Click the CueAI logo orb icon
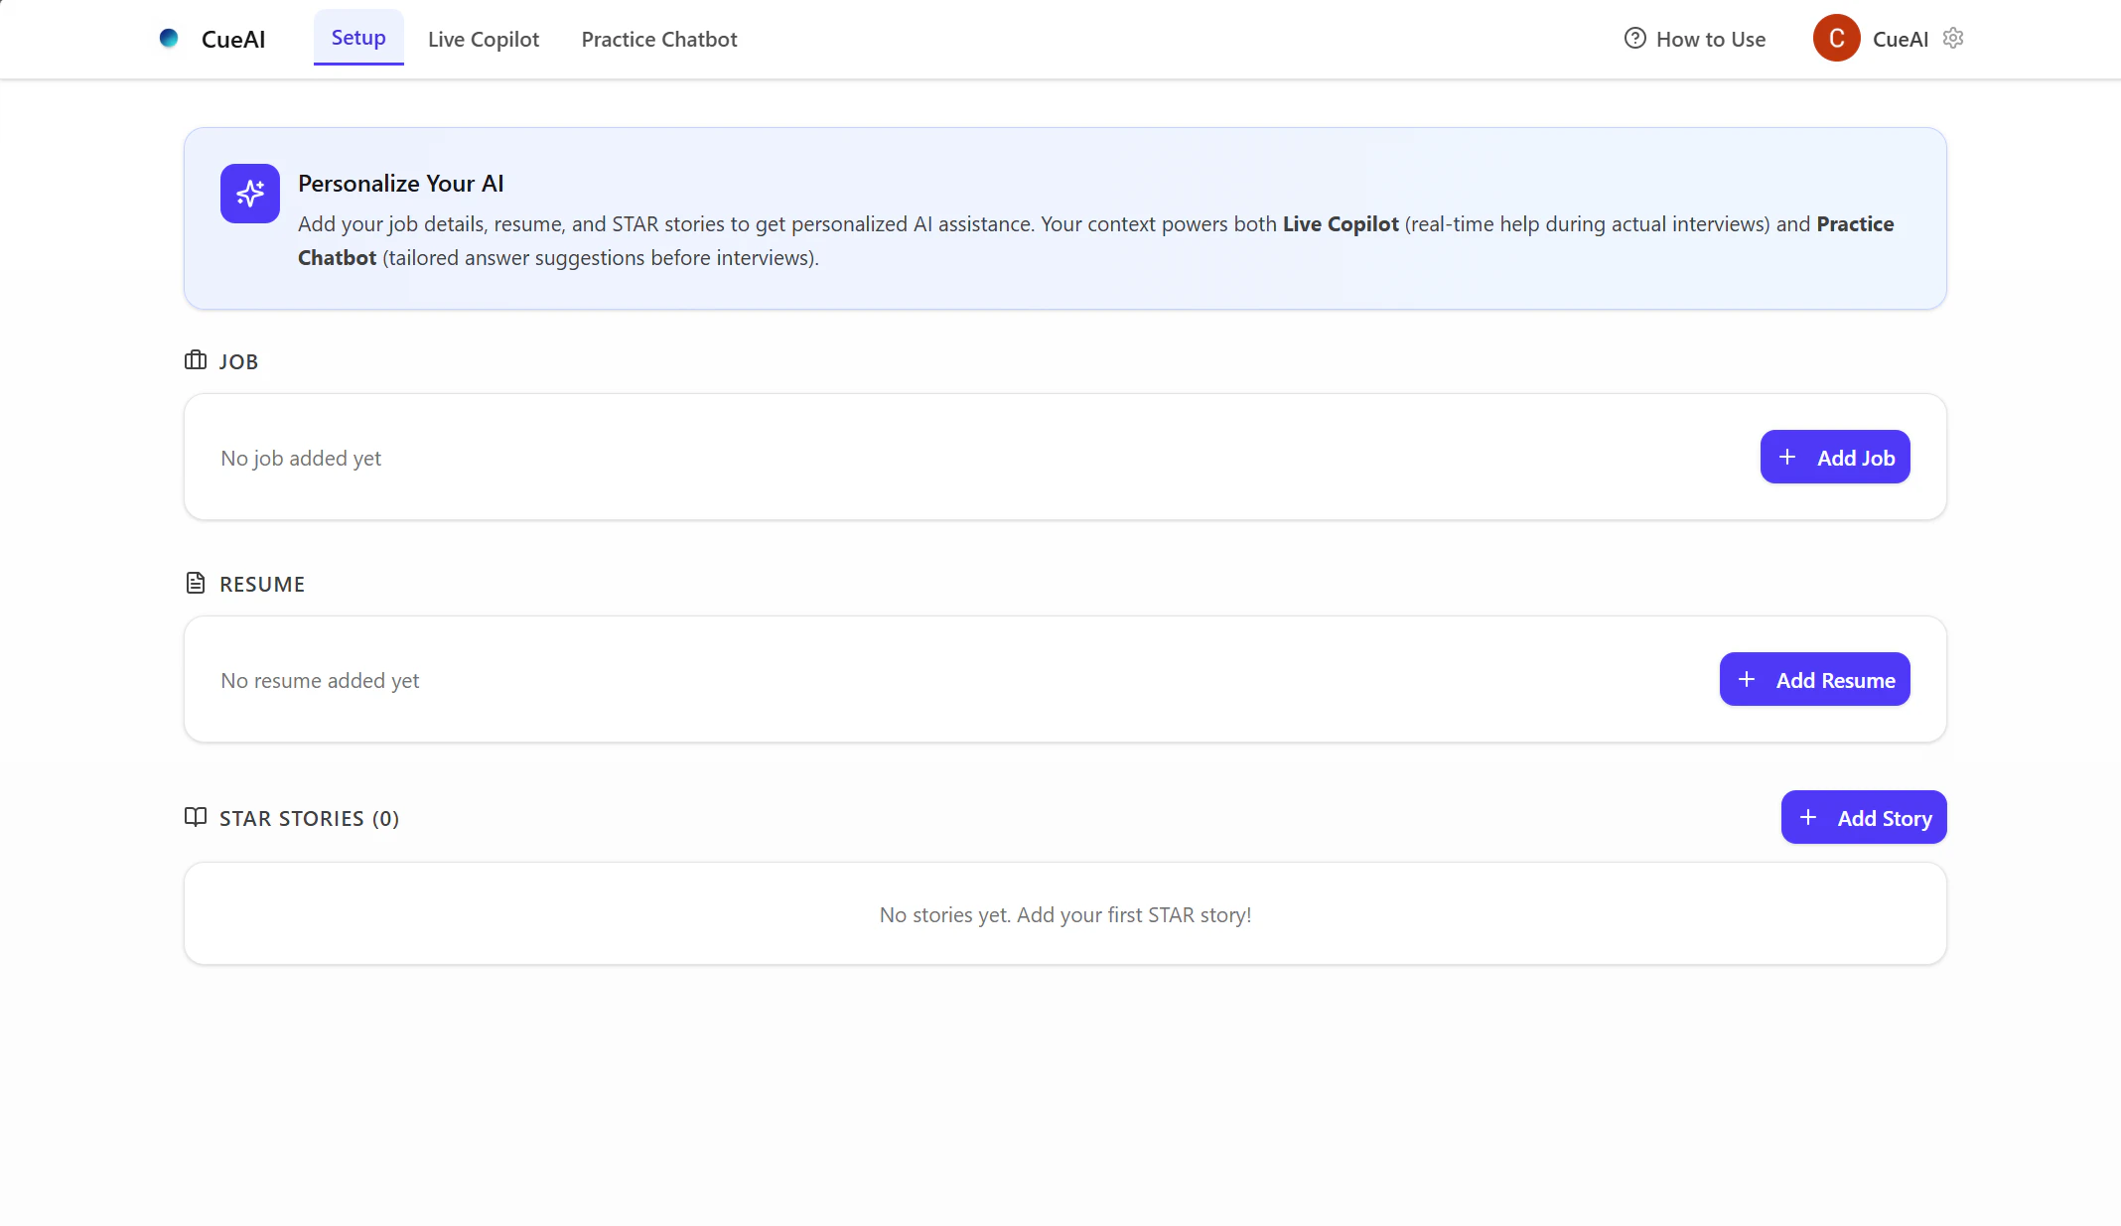The image size is (2121, 1226). tap(169, 38)
